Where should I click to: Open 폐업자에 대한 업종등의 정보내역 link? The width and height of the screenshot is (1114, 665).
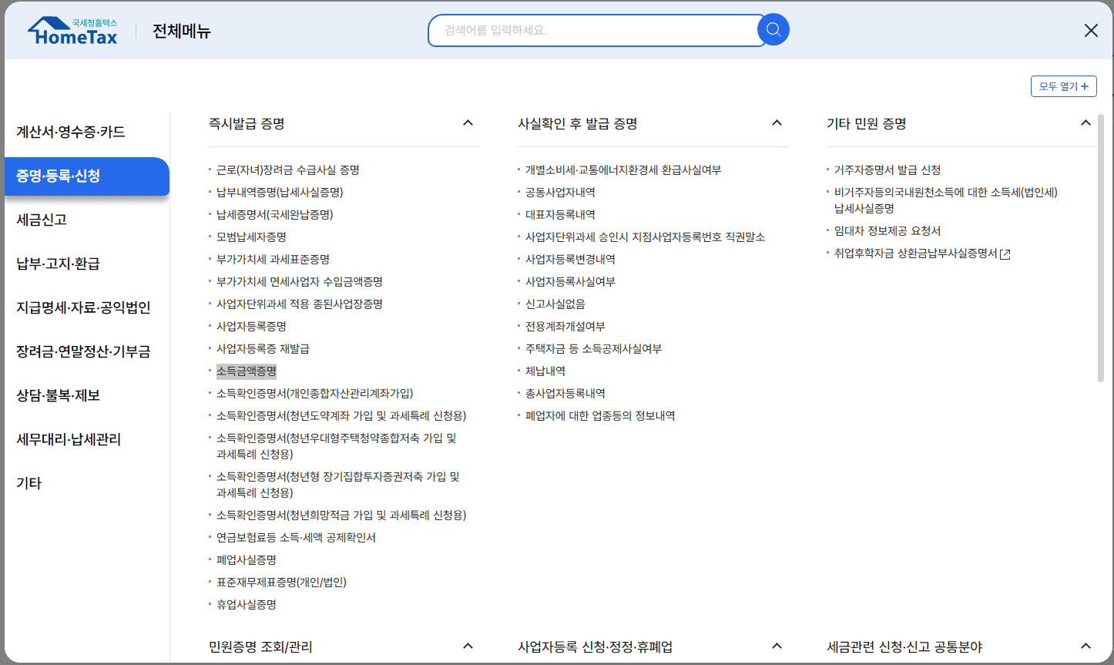[x=600, y=415]
